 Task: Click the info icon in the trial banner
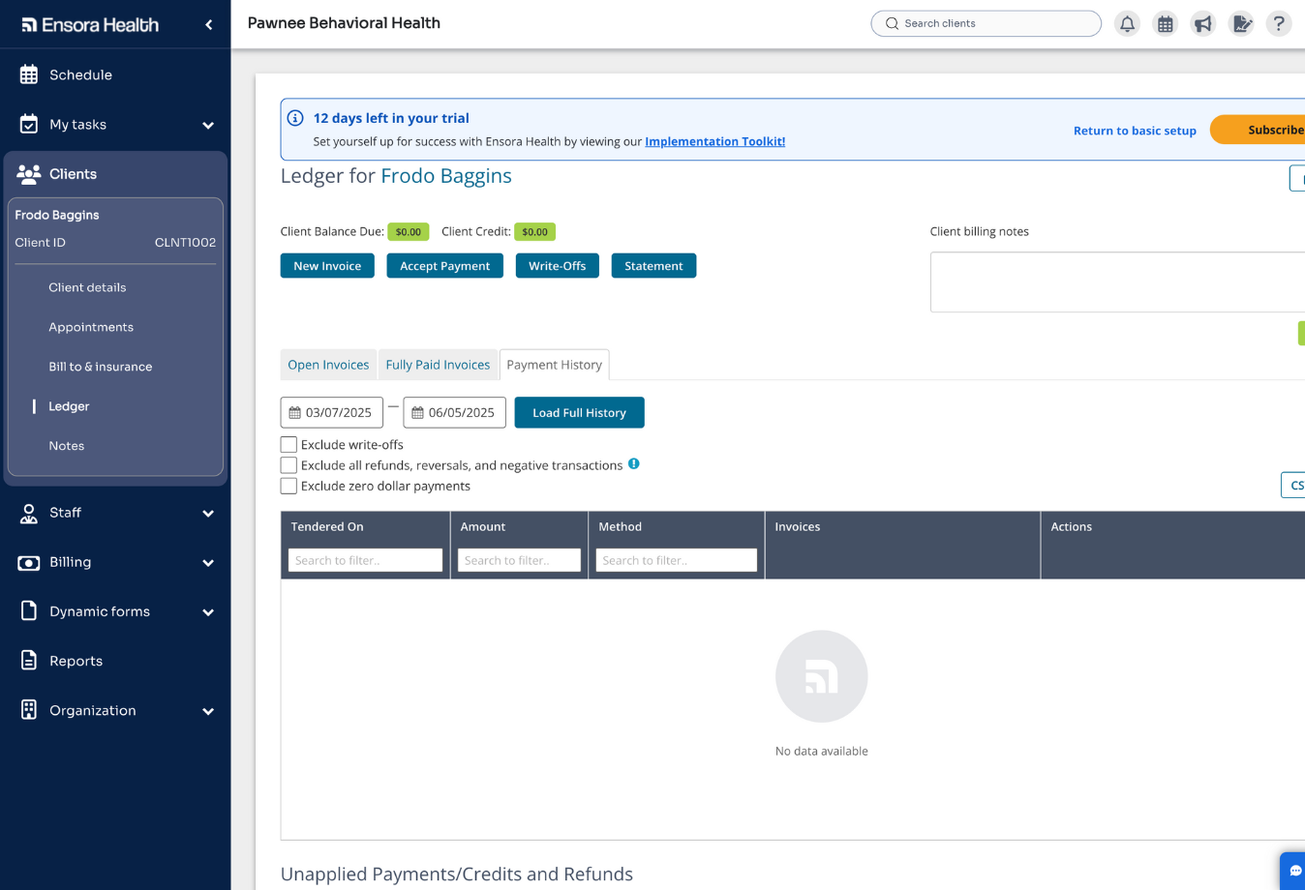pos(295,118)
